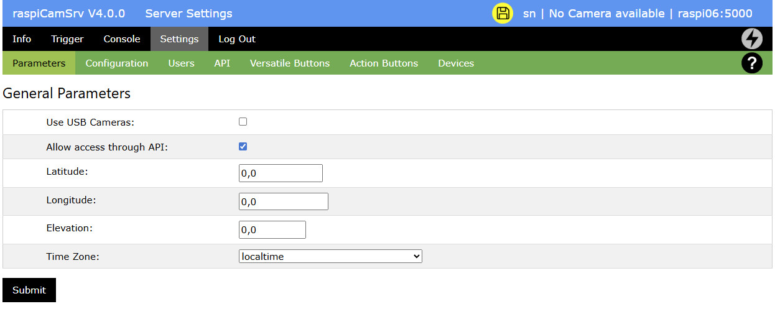
Task: Go to the Action Buttons tab
Action: (x=384, y=63)
